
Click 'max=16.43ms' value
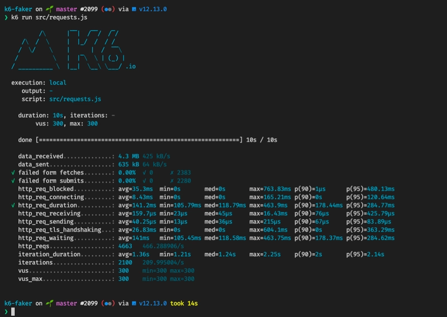pos(268,213)
